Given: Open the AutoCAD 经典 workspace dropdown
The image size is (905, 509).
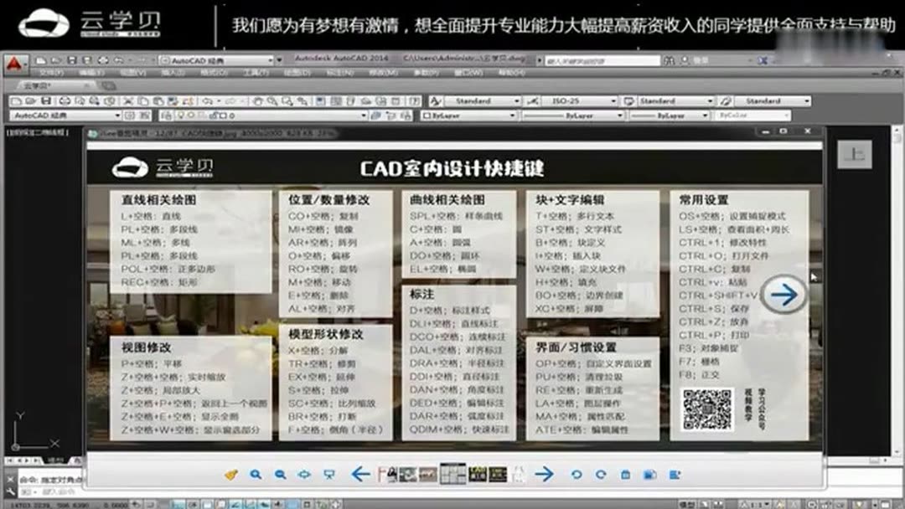Looking at the screenshot, I should coord(119,116).
